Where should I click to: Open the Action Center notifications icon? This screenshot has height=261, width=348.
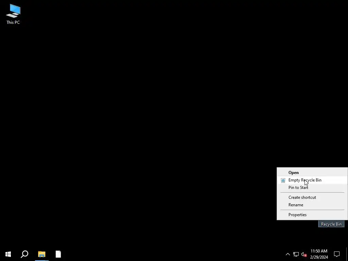(337, 254)
